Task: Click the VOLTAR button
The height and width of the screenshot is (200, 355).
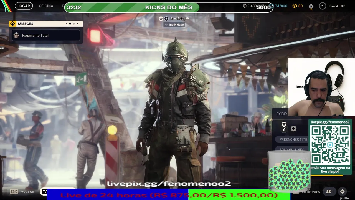Action: coord(27,192)
